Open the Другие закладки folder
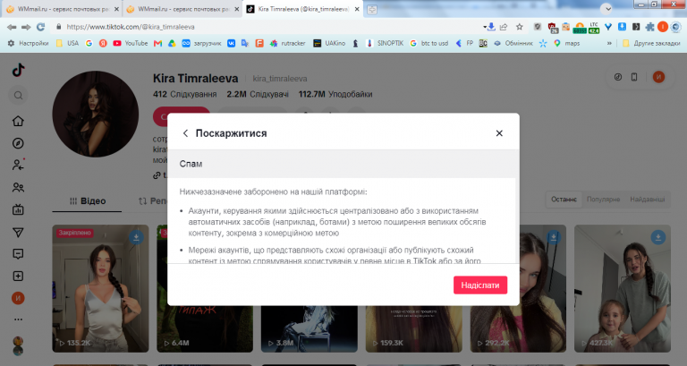Image resolution: width=687 pixels, height=366 pixels. coord(651,43)
